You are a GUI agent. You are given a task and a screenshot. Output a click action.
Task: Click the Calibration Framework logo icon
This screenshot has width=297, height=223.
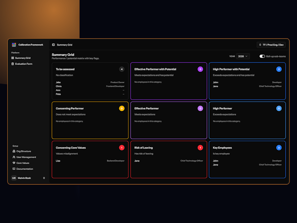coord(14,45)
